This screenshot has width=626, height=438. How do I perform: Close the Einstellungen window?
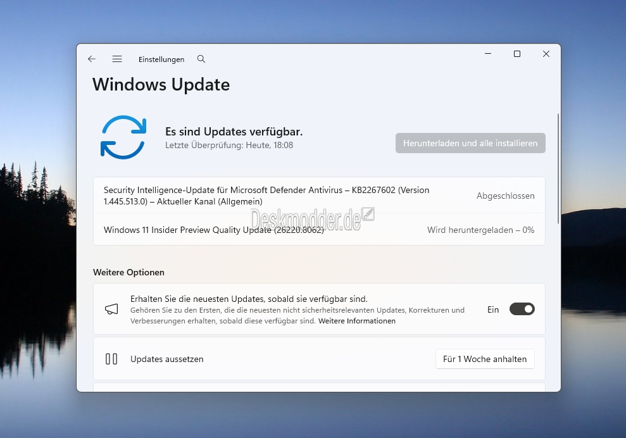pyautogui.click(x=546, y=54)
